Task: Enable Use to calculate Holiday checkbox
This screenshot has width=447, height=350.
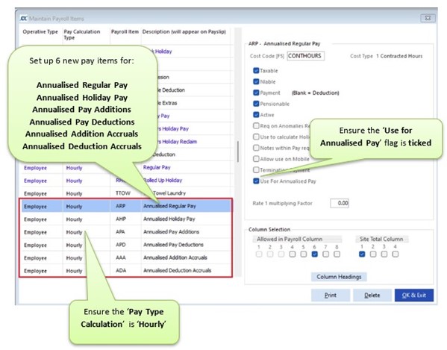Action: pos(256,137)
